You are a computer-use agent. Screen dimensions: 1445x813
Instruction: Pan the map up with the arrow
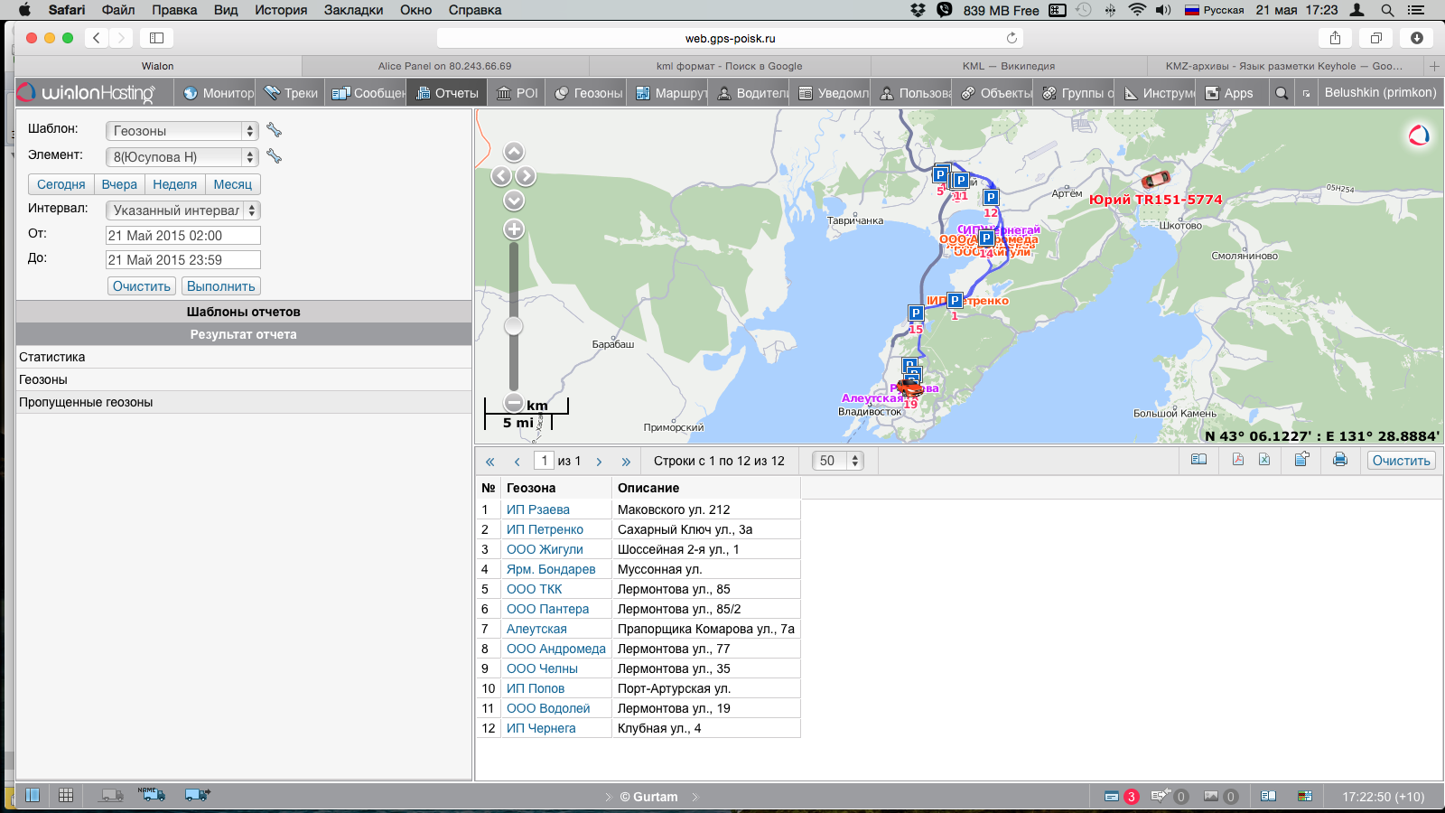[514, 152]
